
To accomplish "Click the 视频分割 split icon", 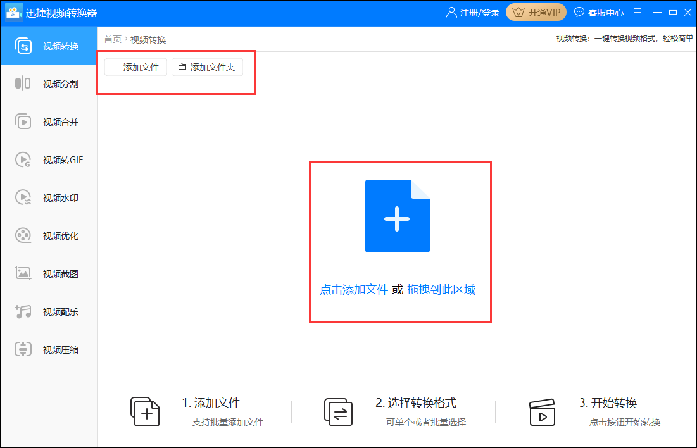I will (23, 84).
